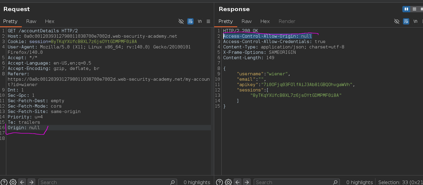Switch Request view to Pretty tab
Viewport: 423px width, 185px height.
pyautogui.click(x=10, y=21)
